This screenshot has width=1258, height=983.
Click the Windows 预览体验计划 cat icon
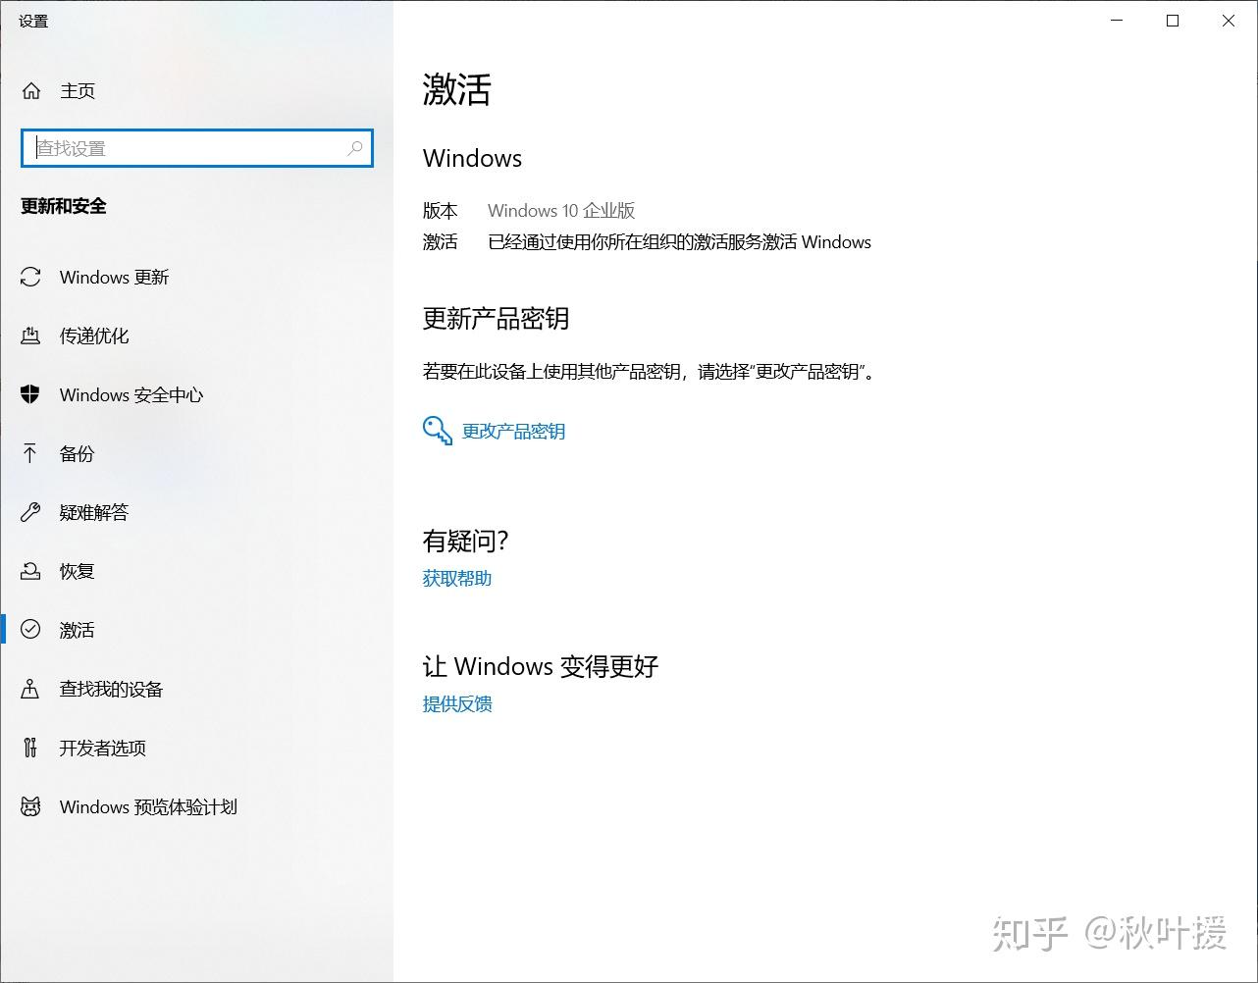[31, 807]
